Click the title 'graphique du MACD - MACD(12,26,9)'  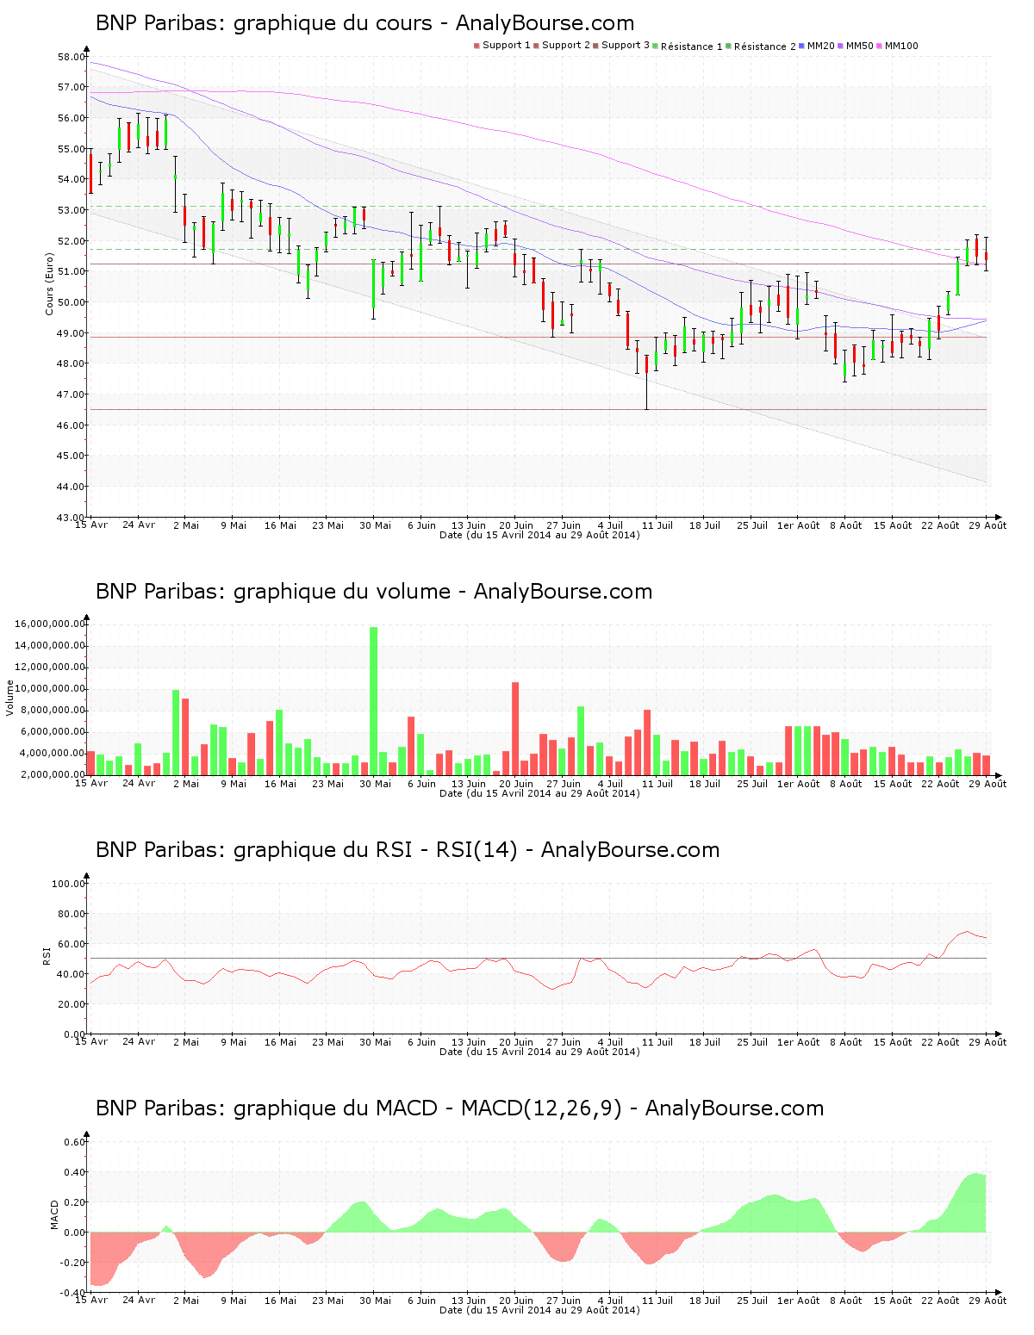coord(427,1108)
